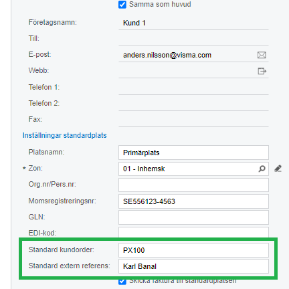Click the Momsregistreringsnr field SE556123-4563
Screen dimensions: 289x289
click(x=193, y=201)
